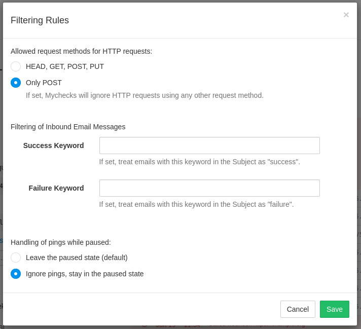Viewport: 361px width, 329px height.
Task: Click the "Only POST" label text
Action: pyautogui.click(x=44, y=83)
